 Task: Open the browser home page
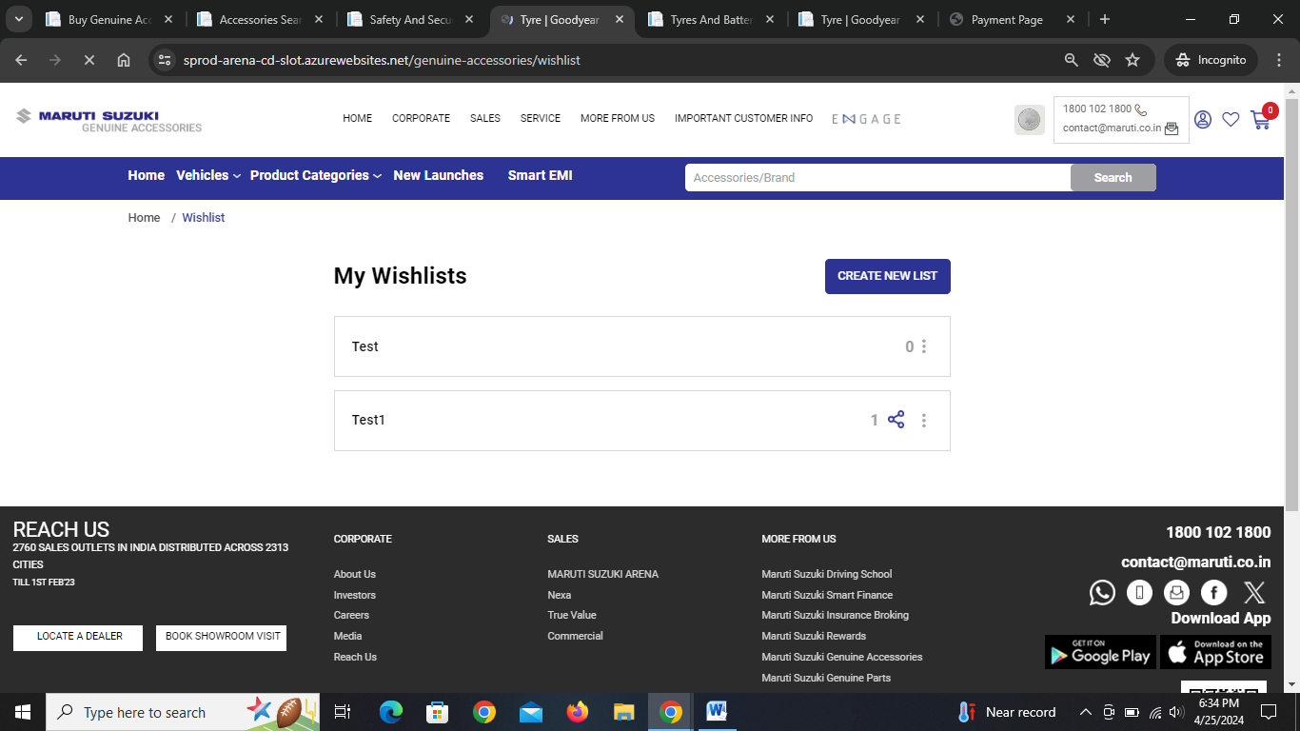[124, 60]
